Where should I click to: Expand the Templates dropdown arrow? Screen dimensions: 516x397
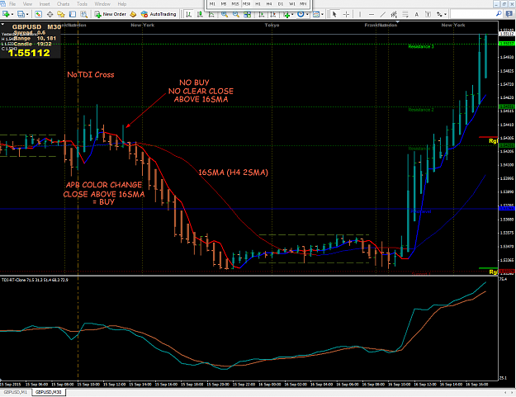(x=322, y=14)
